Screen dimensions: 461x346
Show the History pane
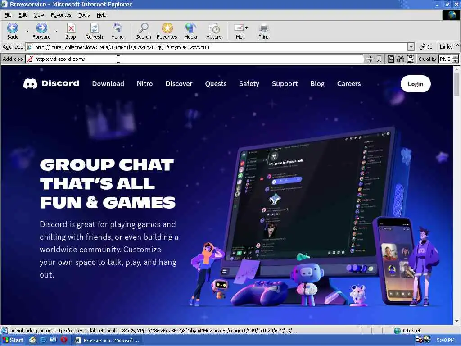(214, 31)
